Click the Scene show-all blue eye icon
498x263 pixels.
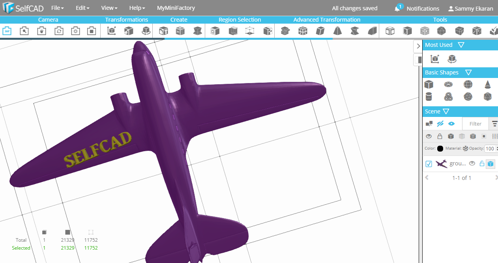(x=451, y=124)
